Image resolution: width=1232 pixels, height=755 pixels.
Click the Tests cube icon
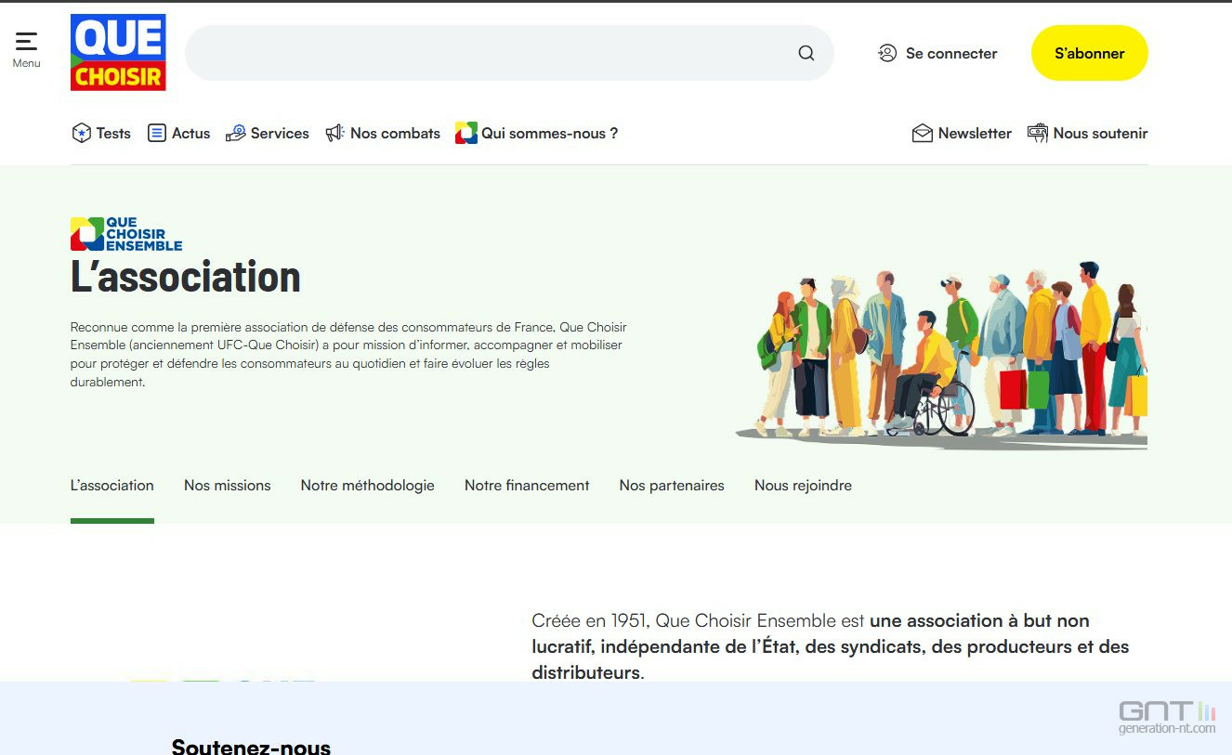[x=82, y=133]
